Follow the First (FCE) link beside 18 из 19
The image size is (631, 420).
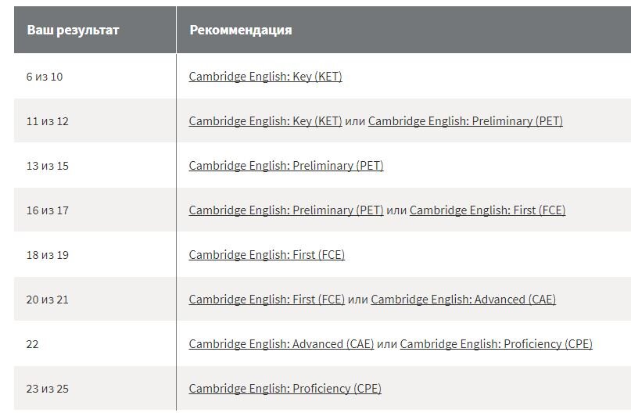click(x=267, y=255)
